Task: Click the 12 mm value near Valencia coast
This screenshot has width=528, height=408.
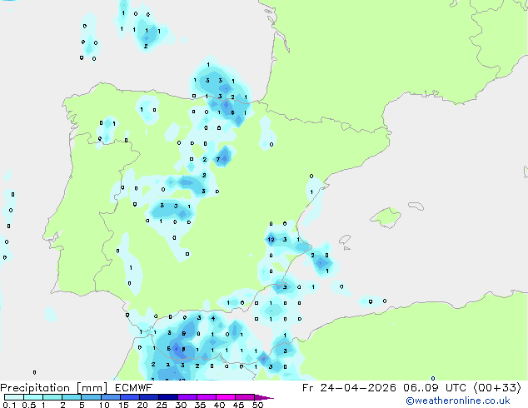Action: click(271, 239)
